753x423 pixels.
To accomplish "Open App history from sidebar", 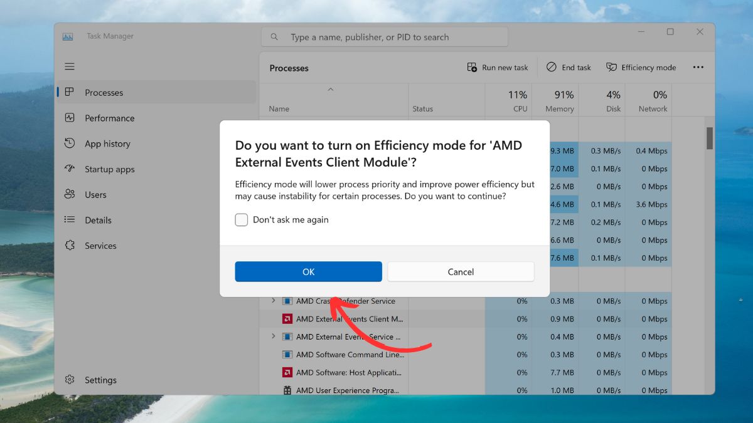I will [107, 144].
